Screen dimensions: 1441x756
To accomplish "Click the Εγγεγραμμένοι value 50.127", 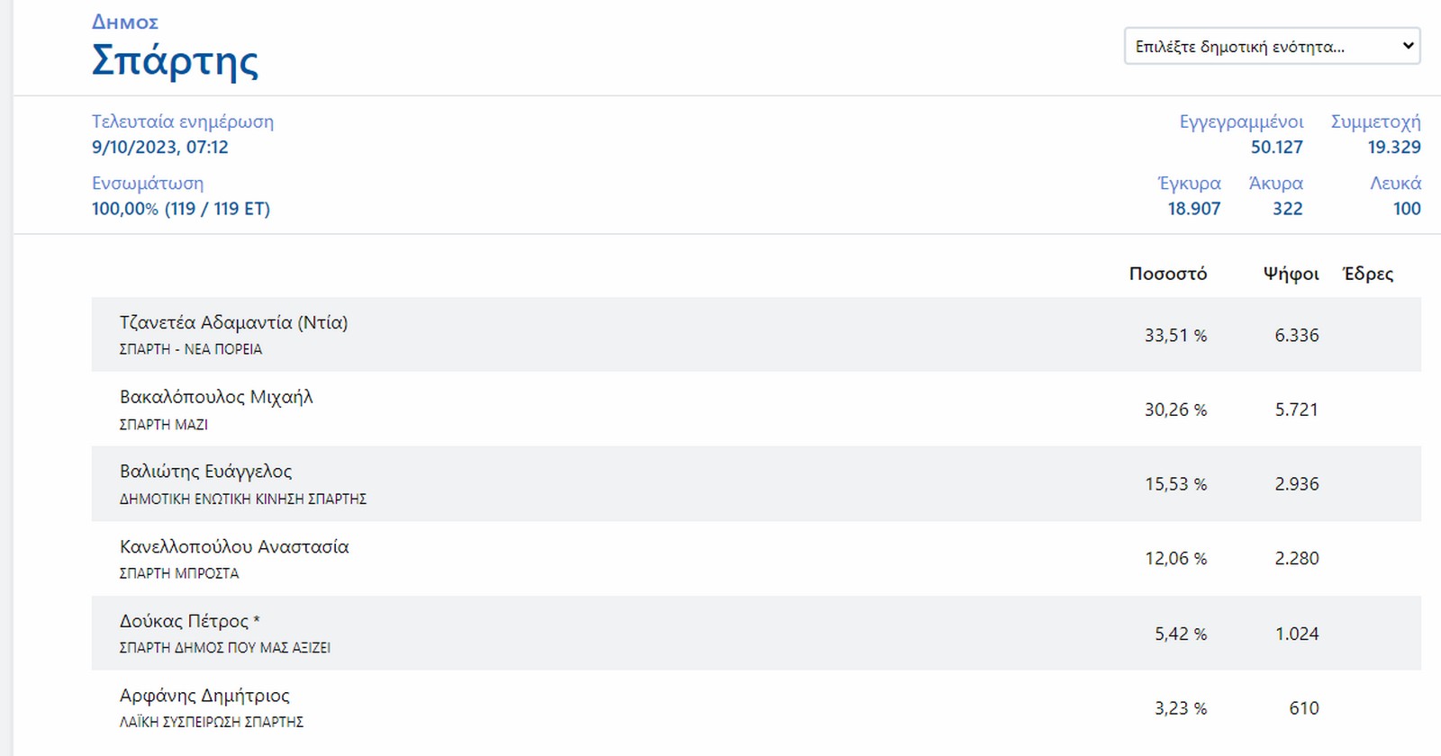I will (1276, 148).
